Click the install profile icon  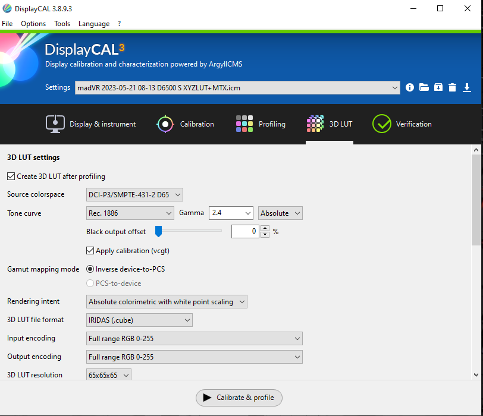(x=438, y=87)
